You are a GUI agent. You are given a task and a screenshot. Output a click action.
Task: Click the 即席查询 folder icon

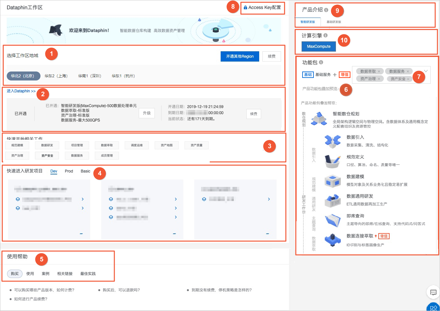point(332,220)
